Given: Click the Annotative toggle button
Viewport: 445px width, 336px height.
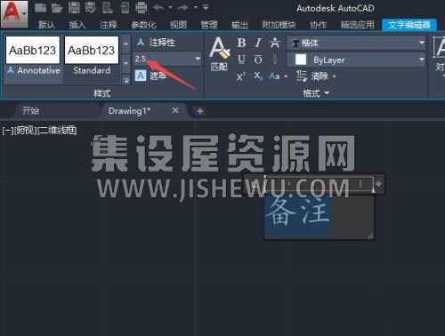Looking at the screenshot, I should [156, 43].
